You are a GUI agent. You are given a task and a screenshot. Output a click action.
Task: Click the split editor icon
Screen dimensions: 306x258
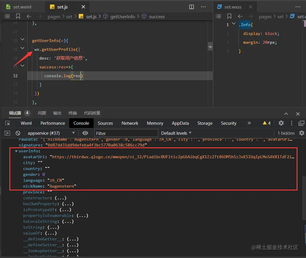tap(192, 7)
